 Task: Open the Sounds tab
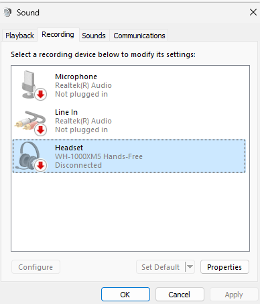pos(94,36)
